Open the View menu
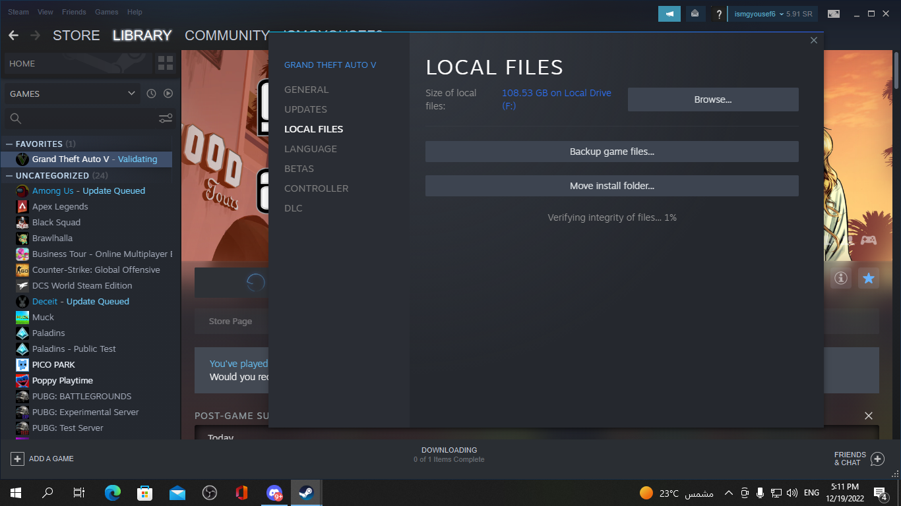The width and height of the screenshot is (901, 506). tap(46, 12)
